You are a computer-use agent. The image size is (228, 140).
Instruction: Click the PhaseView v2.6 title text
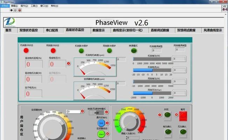tap(122, 23)
